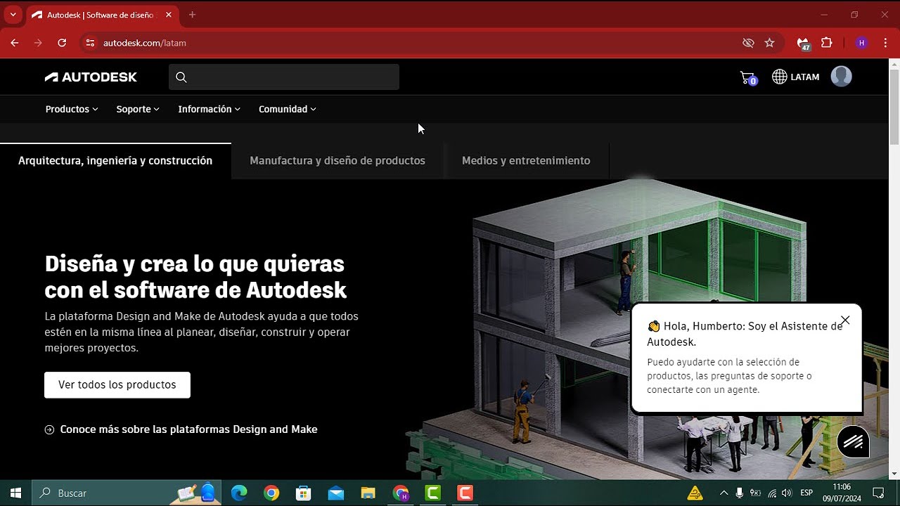This screenshot has width=900, height=506.
Task: Open Microsoft Store from taskbar
Action: click(x=304, y=493)
